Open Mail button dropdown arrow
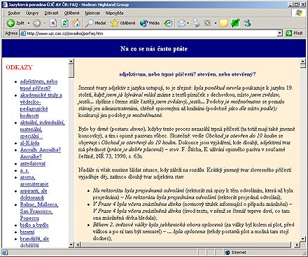 click(x=188, y=23)
